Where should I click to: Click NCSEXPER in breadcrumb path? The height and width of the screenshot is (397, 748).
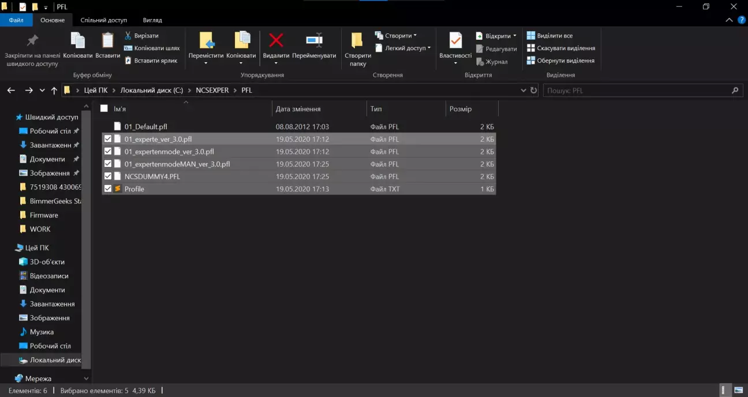click(212, 90)
